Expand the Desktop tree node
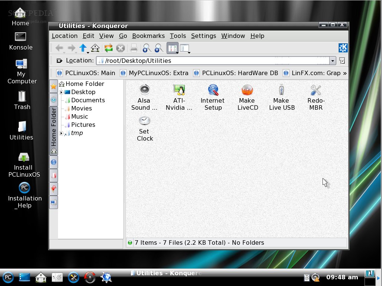The image size is (382, 286). point(61,92)
